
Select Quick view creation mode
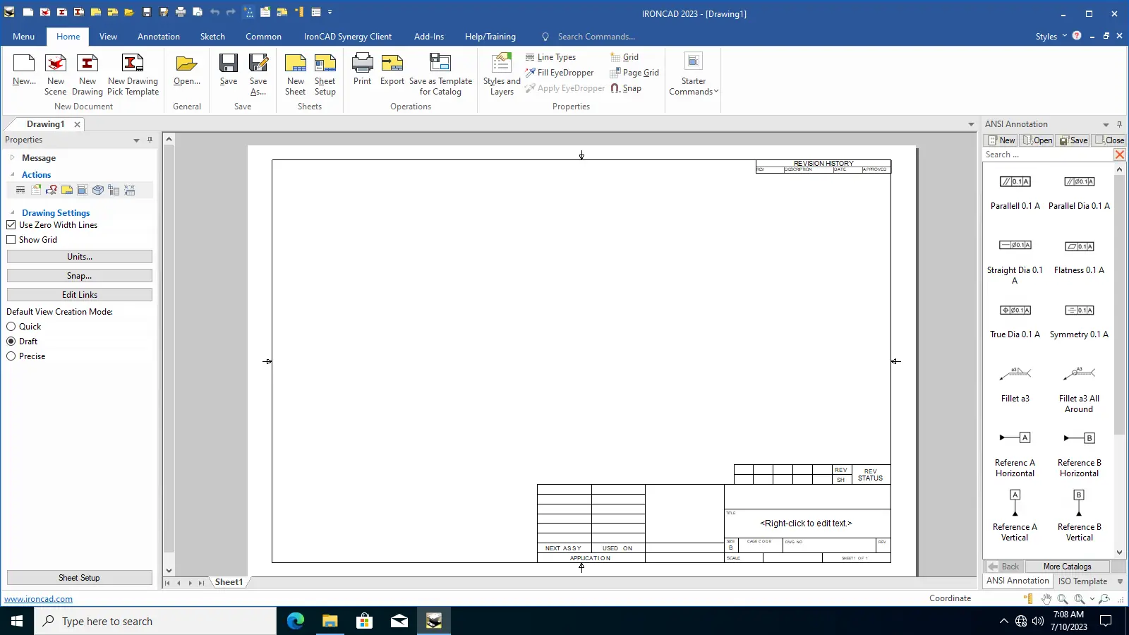point(11,327)
